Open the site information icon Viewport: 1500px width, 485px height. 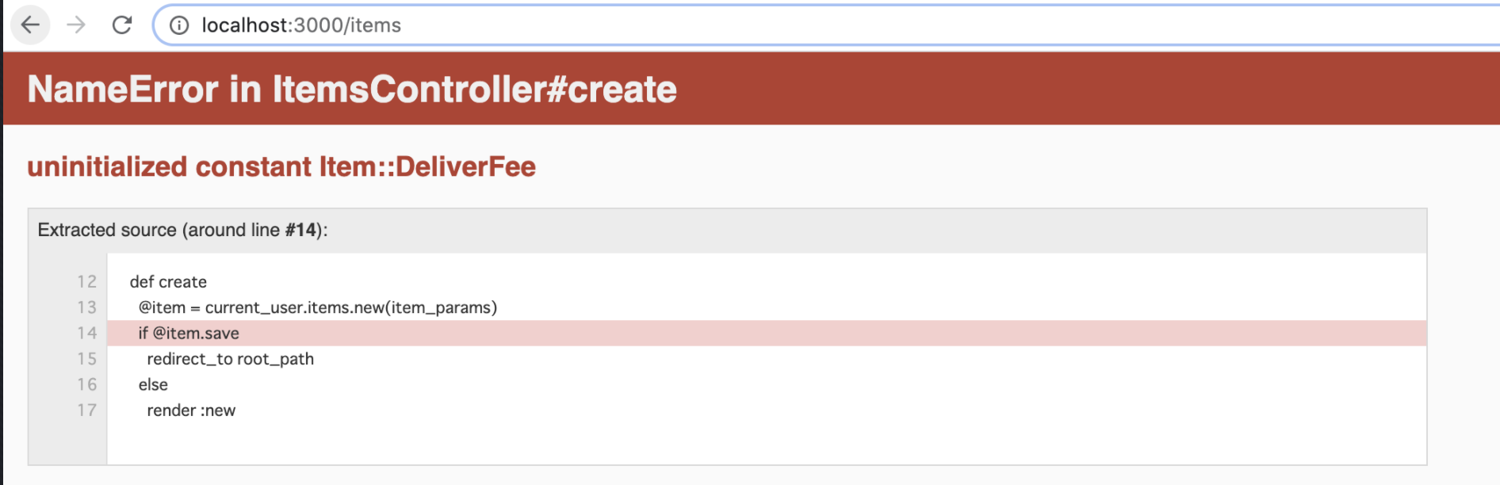(180, 25)
